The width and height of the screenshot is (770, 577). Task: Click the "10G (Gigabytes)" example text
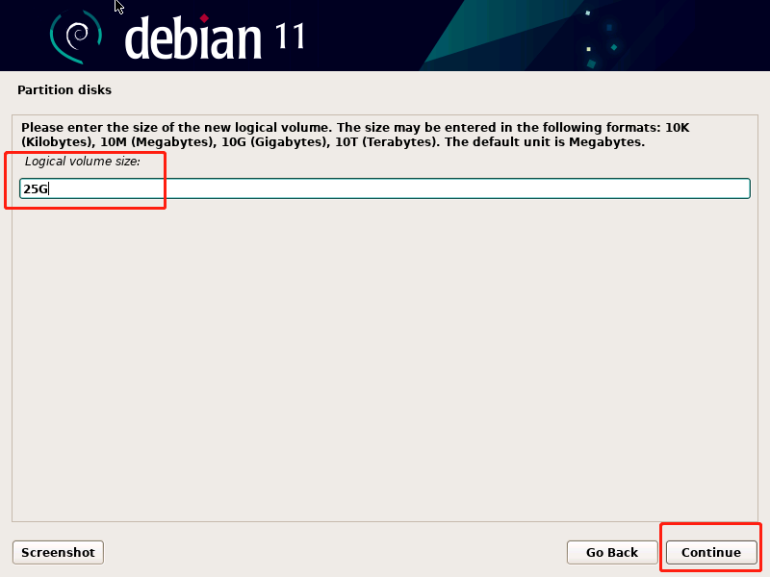276,142
